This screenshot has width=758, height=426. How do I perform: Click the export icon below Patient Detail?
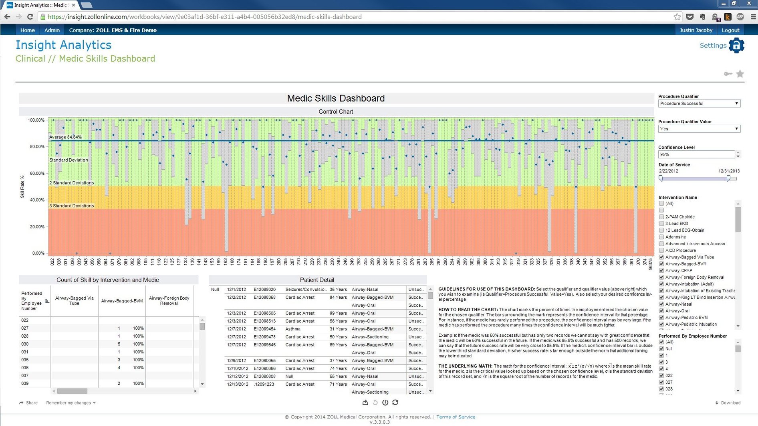click(x=365, y=403)
